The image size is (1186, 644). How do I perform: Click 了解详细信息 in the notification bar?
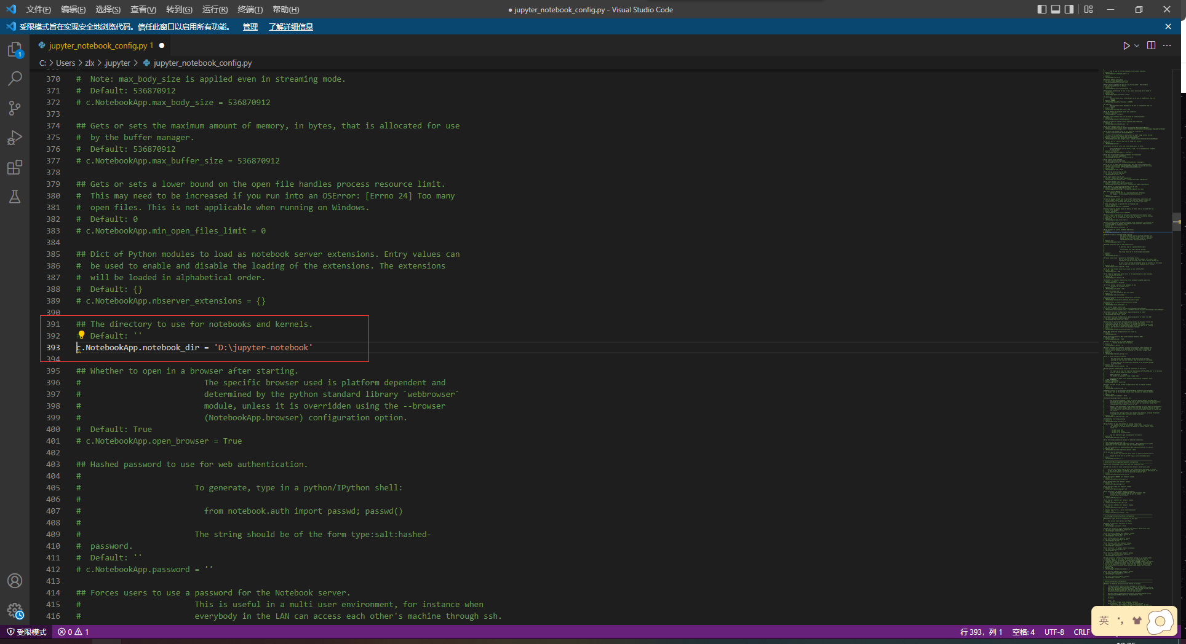click(290, 26)
